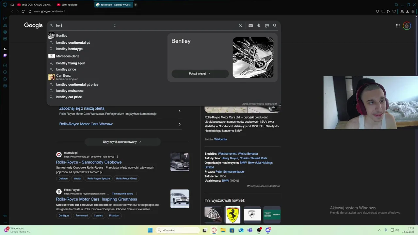Search by image with the Google Lens icon

[x=267, y=25]
